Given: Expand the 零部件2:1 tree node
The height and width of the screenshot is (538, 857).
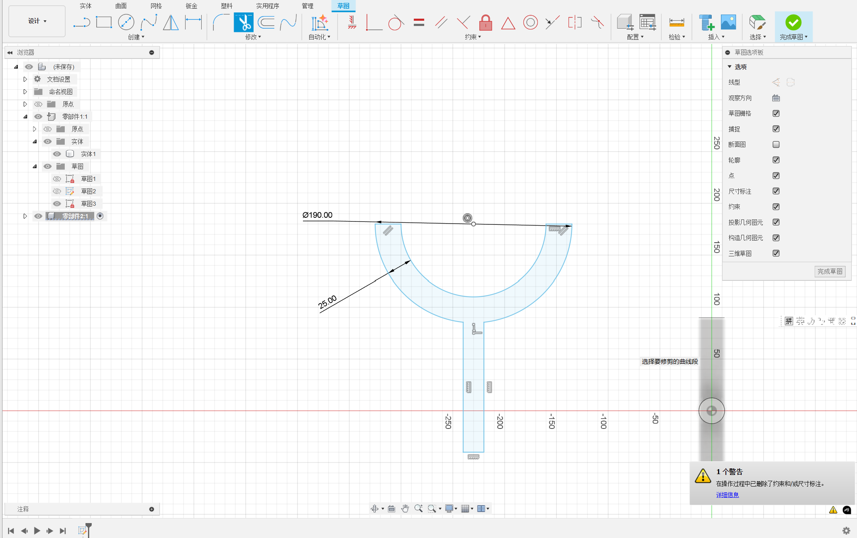Looking at the screenshot, I should pos(25,216).
